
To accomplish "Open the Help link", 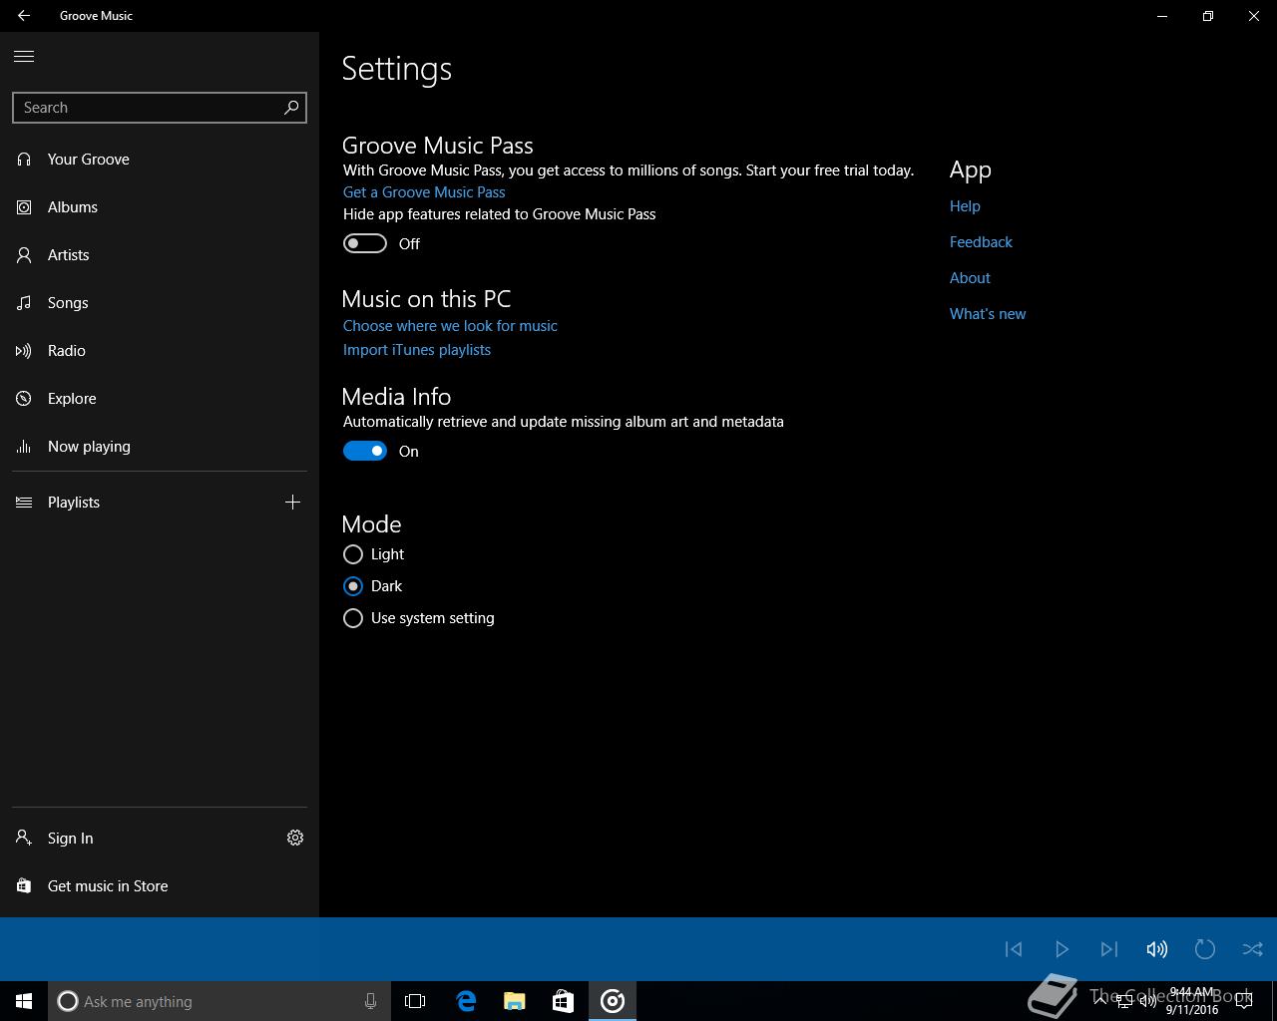I will pos(965,206).
